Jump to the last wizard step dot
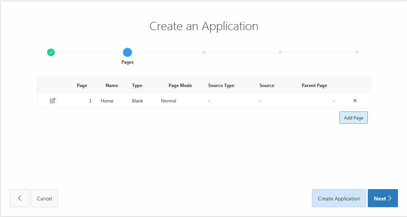Screen dimensions: 407x217 357,52
